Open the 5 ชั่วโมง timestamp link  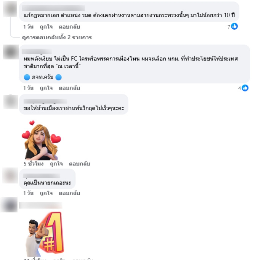coord(34,164)
